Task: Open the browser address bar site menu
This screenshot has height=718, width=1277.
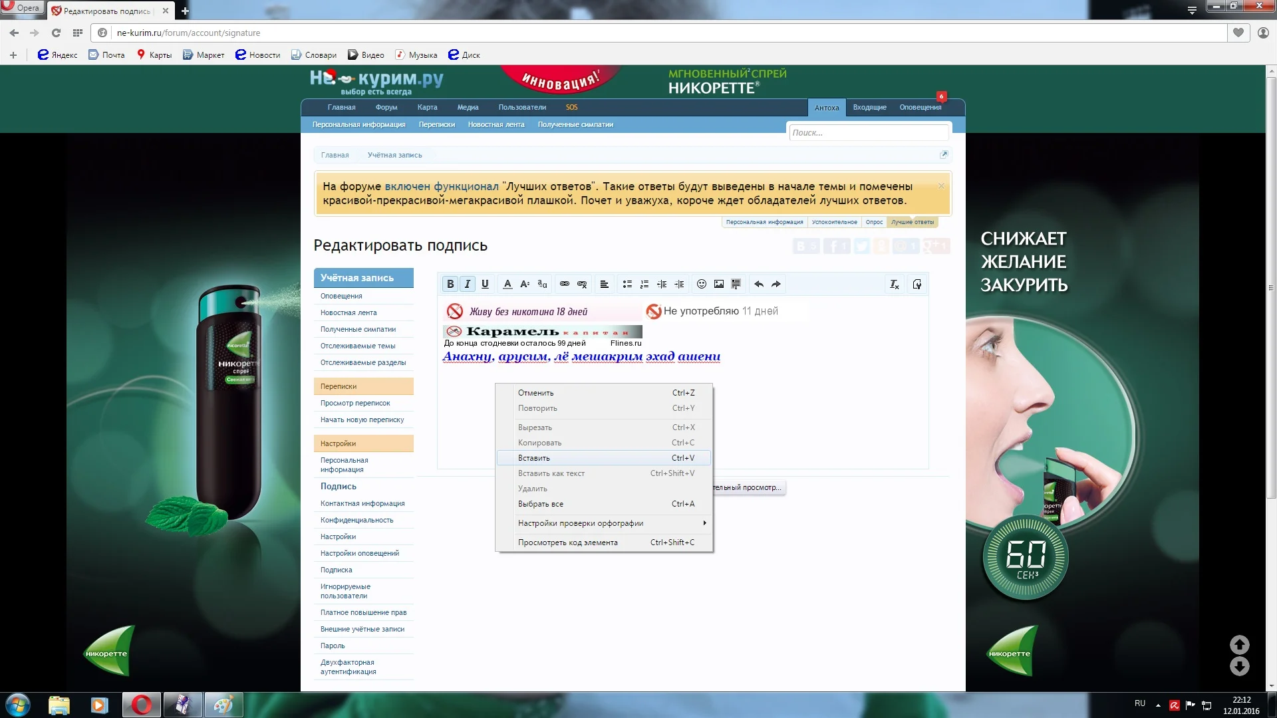Action: click(x=102, y=32)
